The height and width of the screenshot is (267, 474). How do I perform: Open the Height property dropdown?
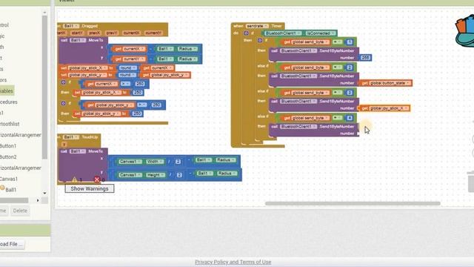156,175
